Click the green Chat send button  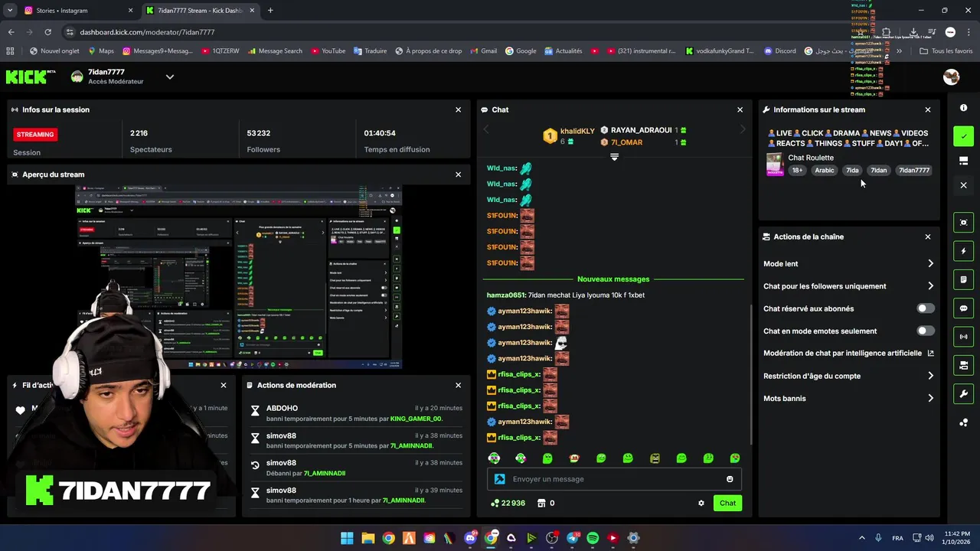click(x=727, y=503)
